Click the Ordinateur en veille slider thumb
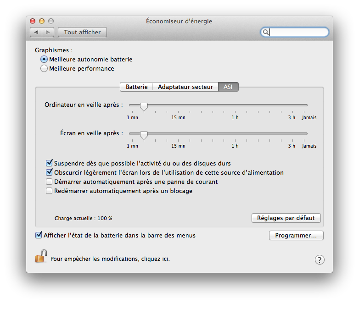359x309 pixels. pyautogui.click(x=144, y=106)
